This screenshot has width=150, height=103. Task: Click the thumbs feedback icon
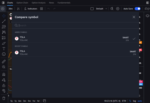coord(147,9)
